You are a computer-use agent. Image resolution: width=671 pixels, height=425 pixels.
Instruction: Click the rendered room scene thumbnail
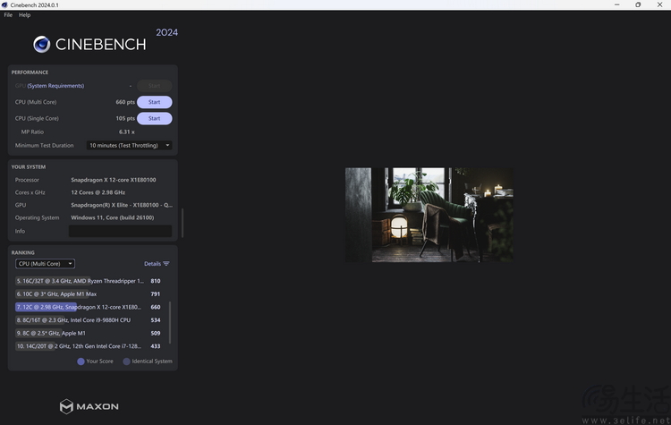429,215
